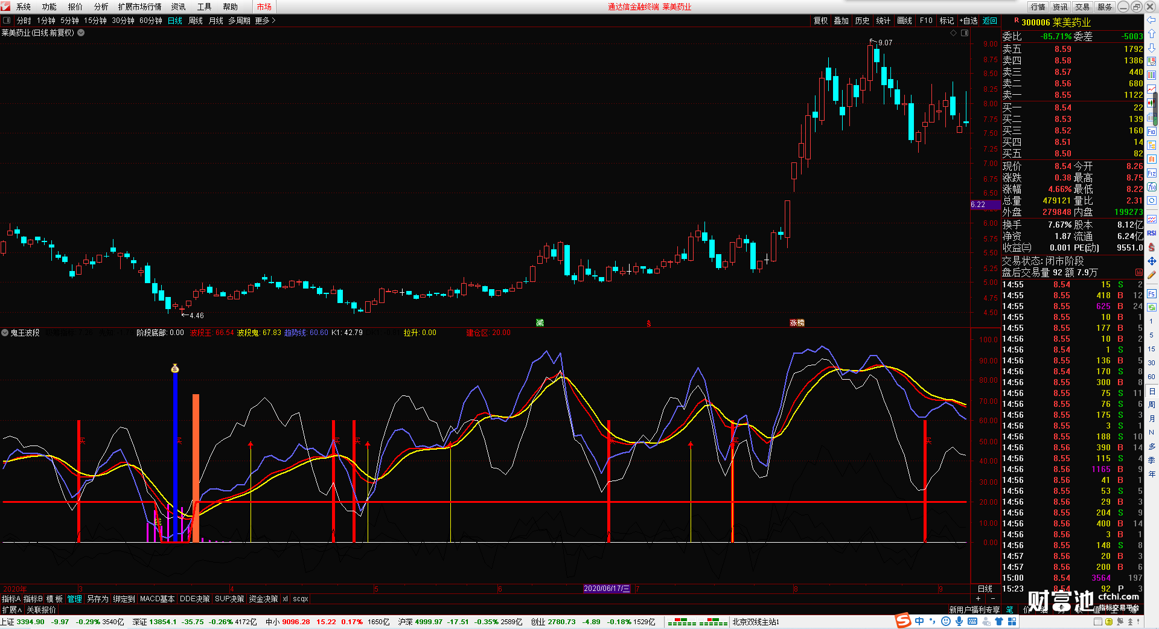Viewport: 1159px width, 629px height.
Task: Switch to 15 minute period in sidebar
Action: click(1151, 349)
